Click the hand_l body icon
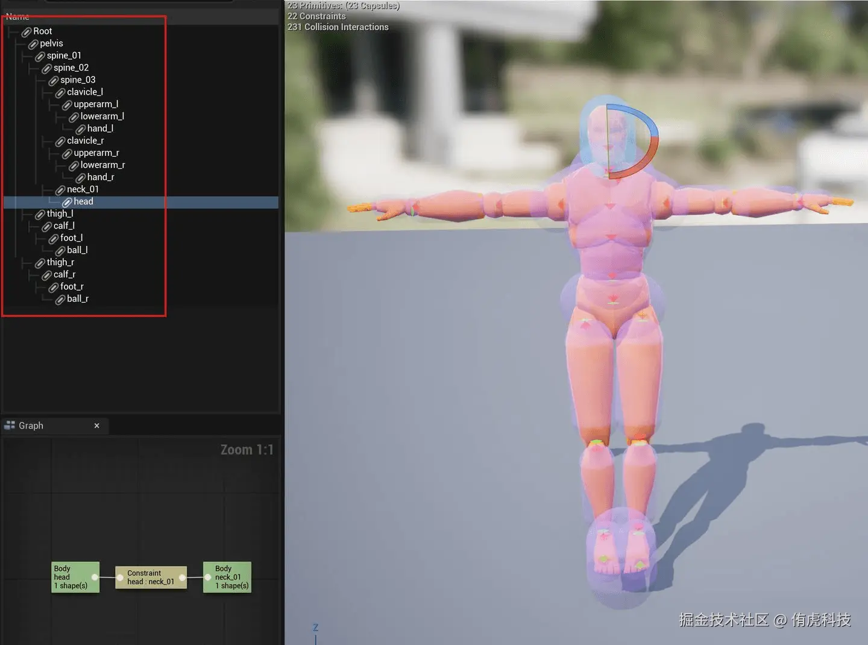 tap(81, 129)
